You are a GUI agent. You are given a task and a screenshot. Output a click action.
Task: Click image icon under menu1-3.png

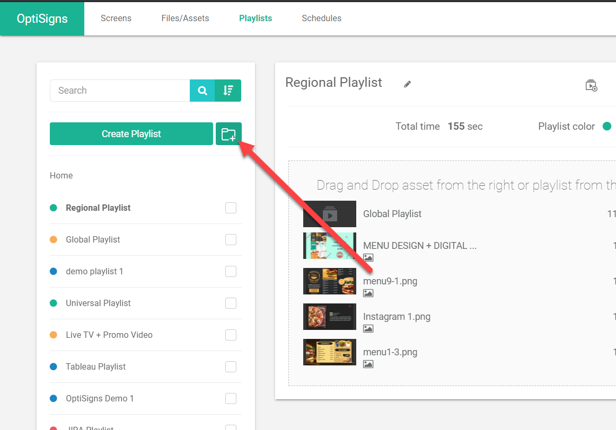click(368, 364)
